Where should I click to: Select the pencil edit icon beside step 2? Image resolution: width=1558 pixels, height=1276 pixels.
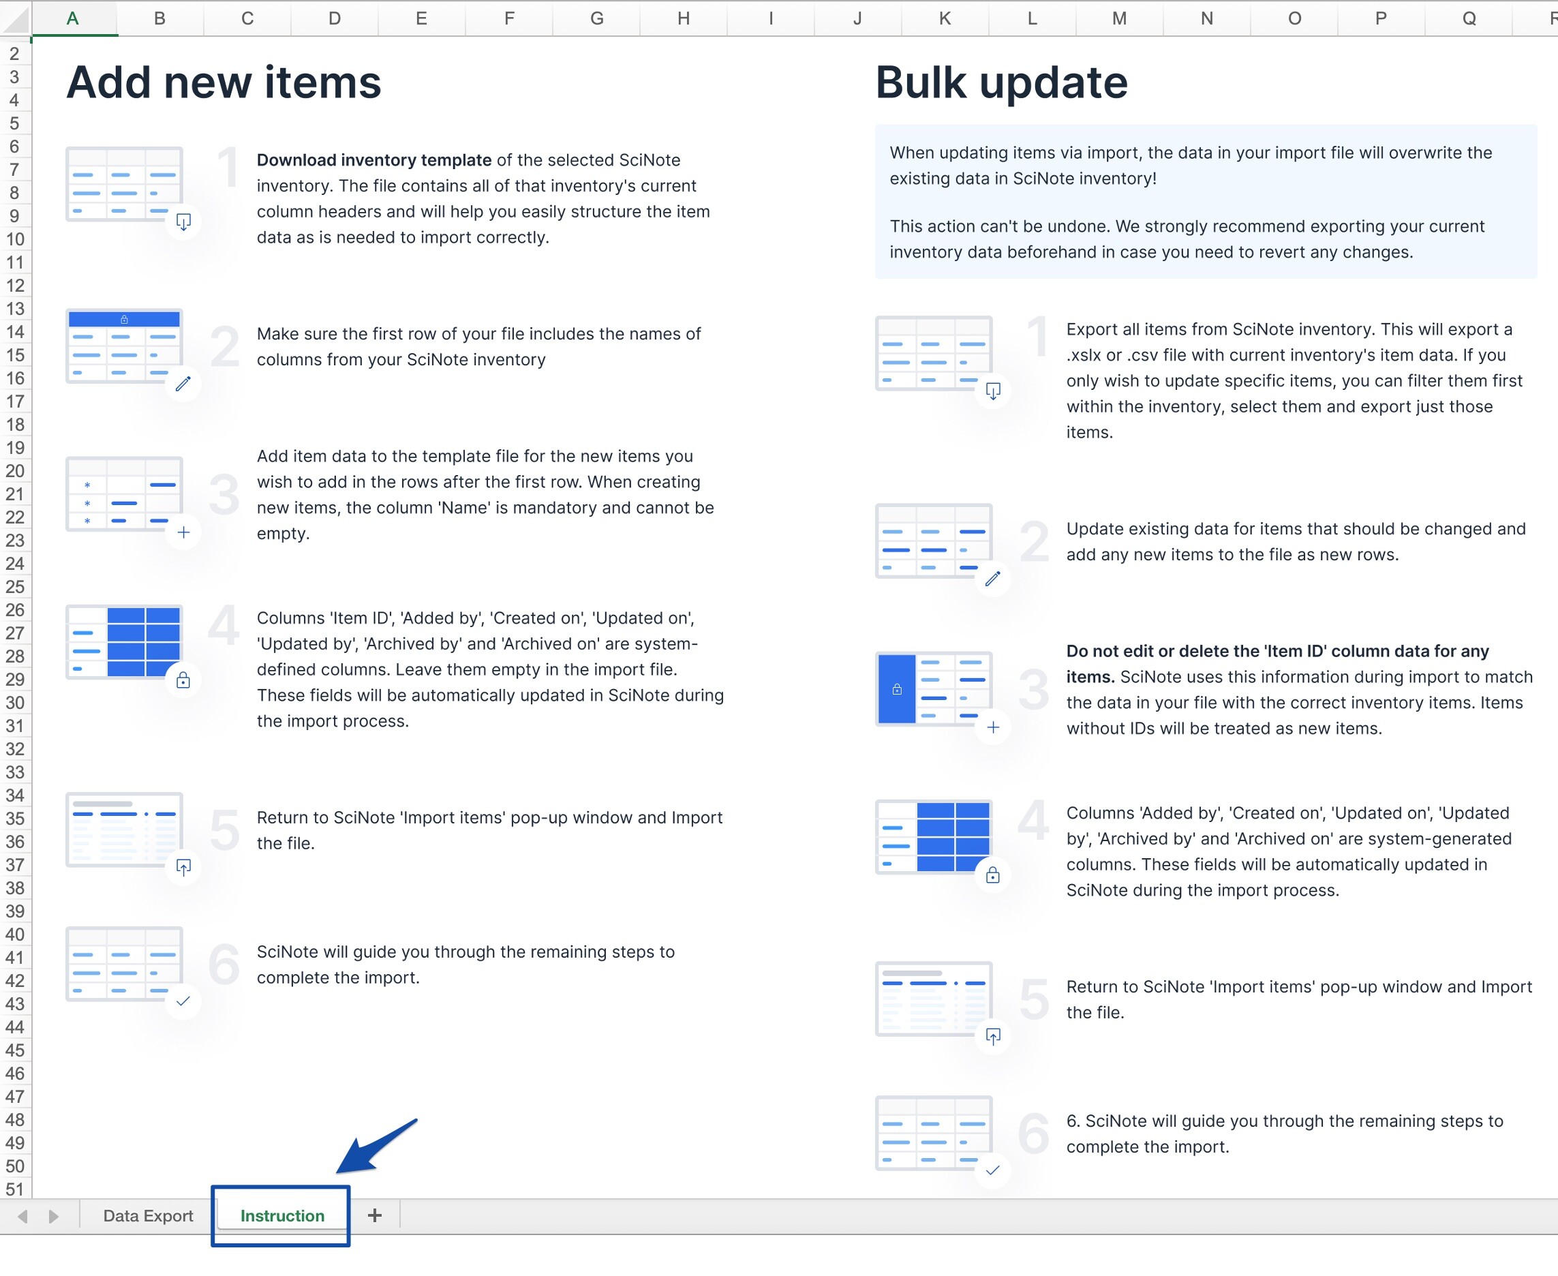183,384
